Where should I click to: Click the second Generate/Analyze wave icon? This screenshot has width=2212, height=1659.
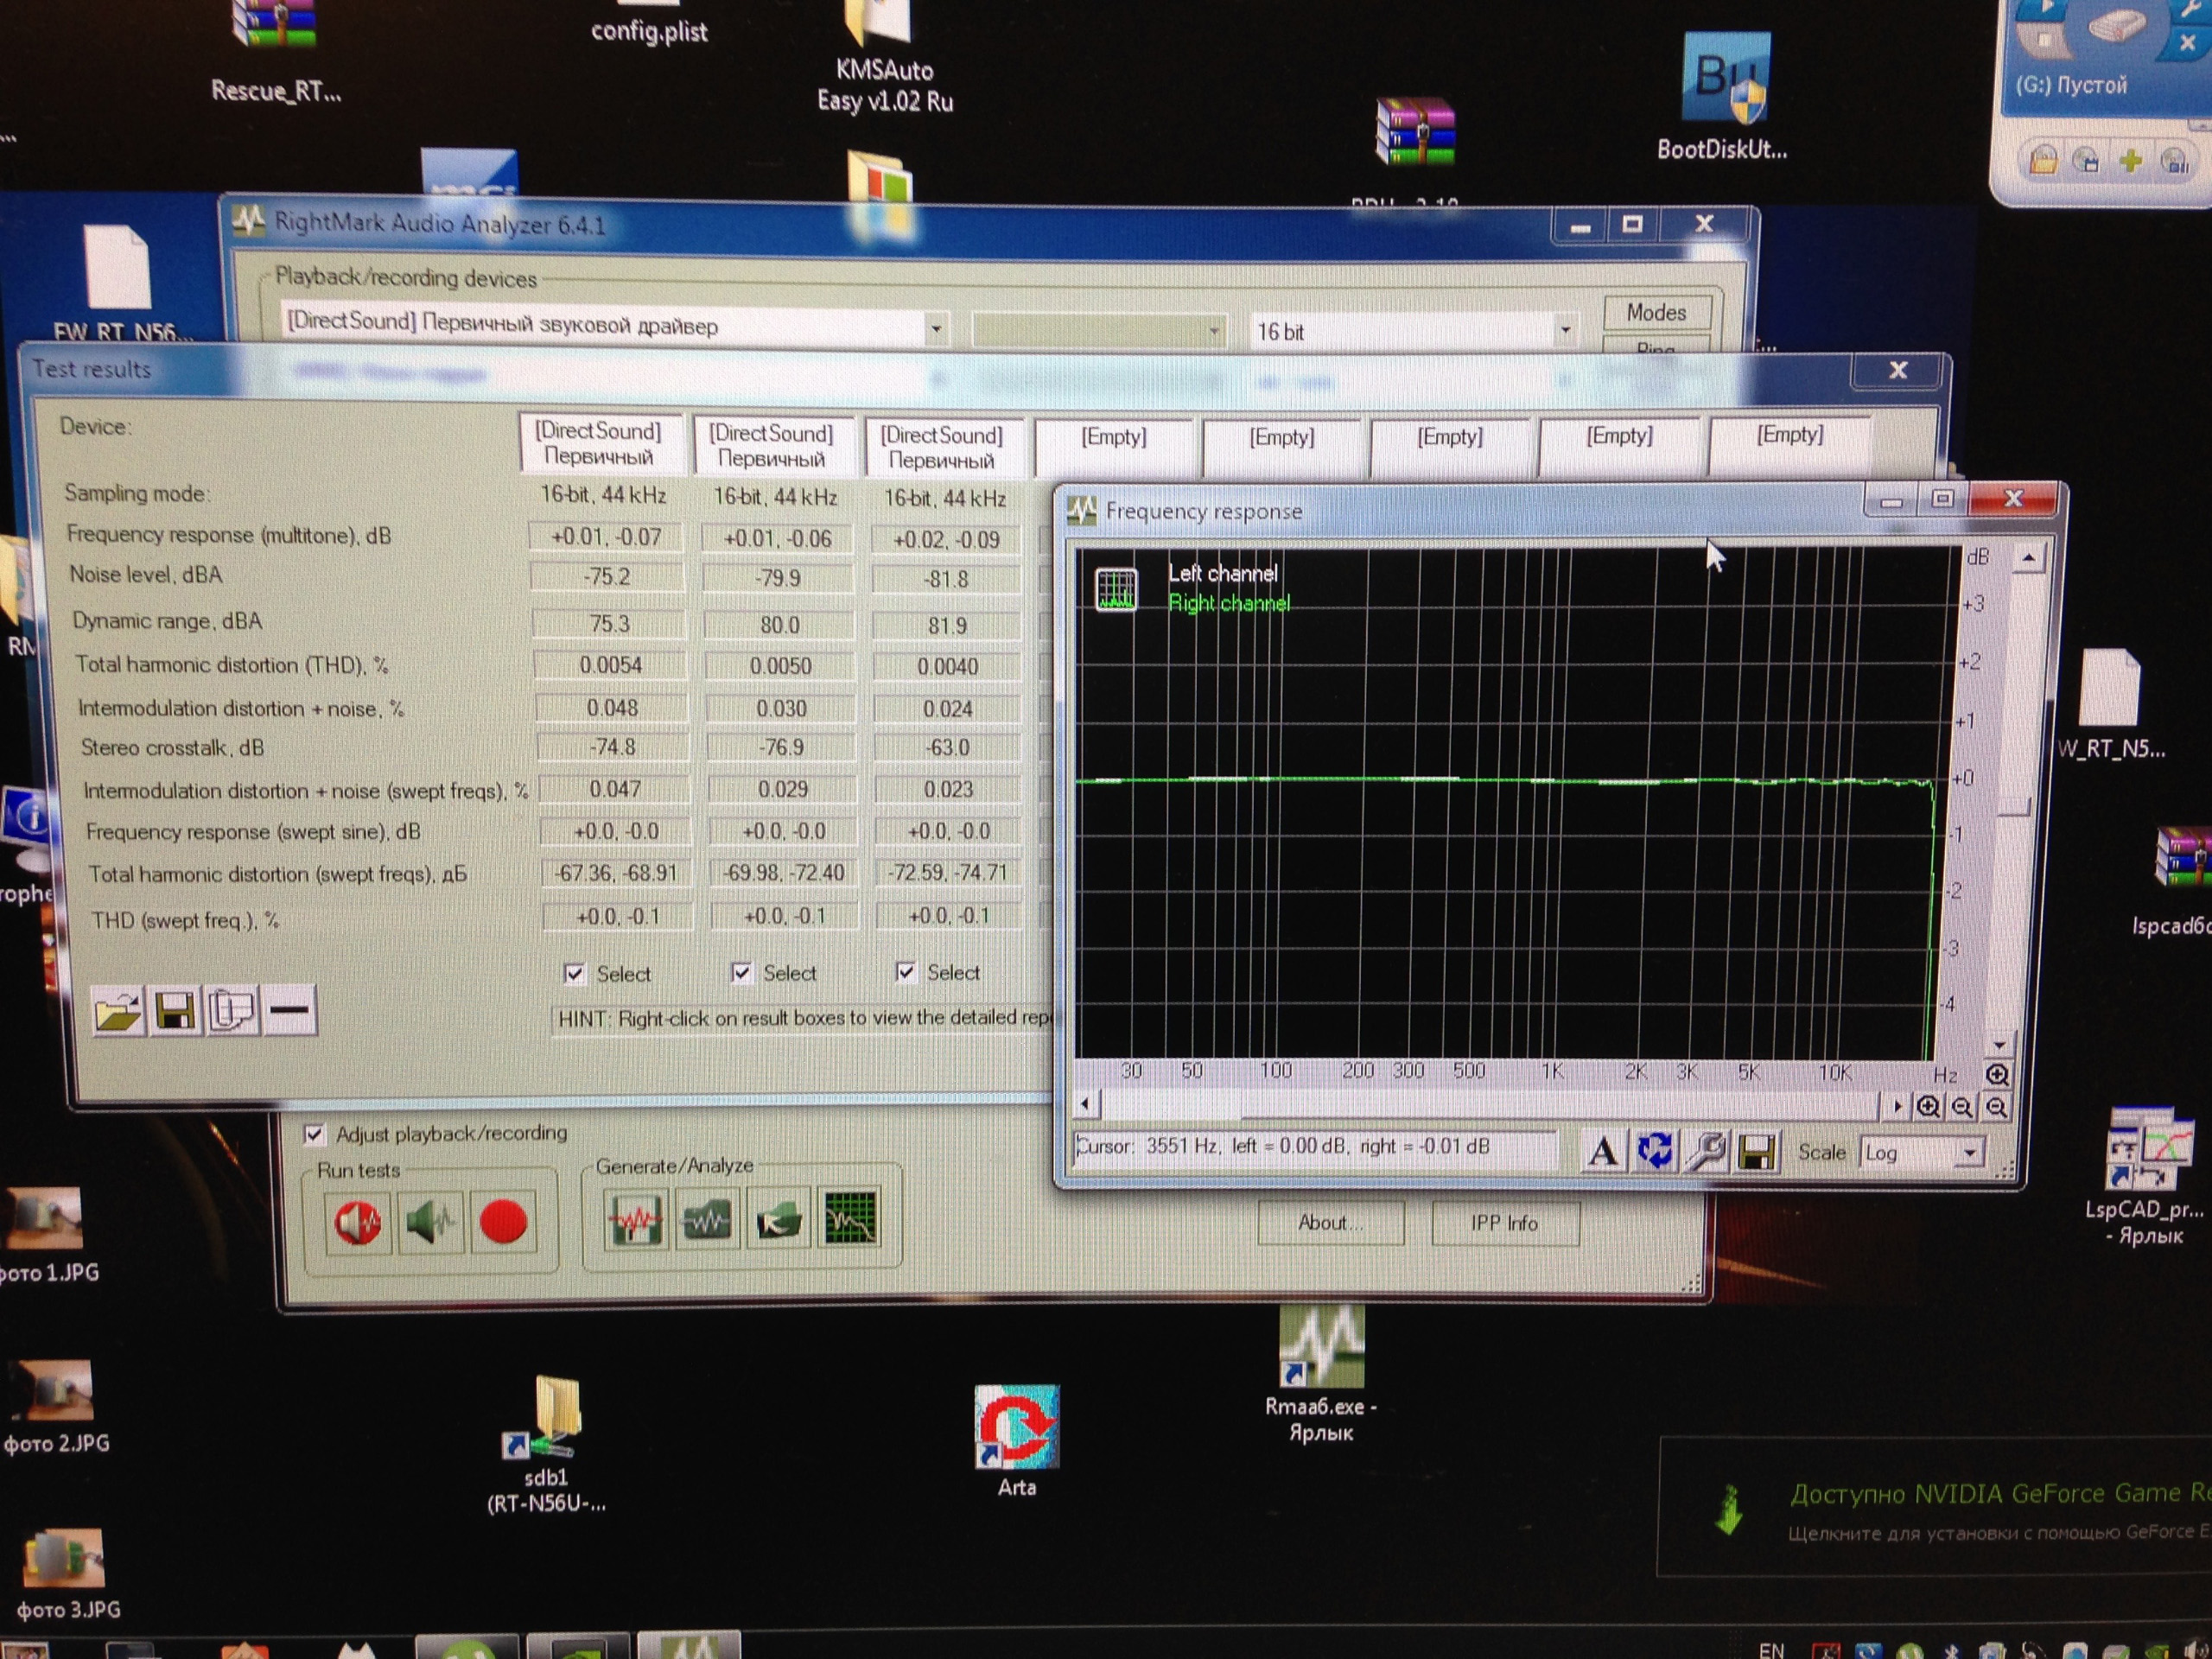click(x=707, y=1220)
